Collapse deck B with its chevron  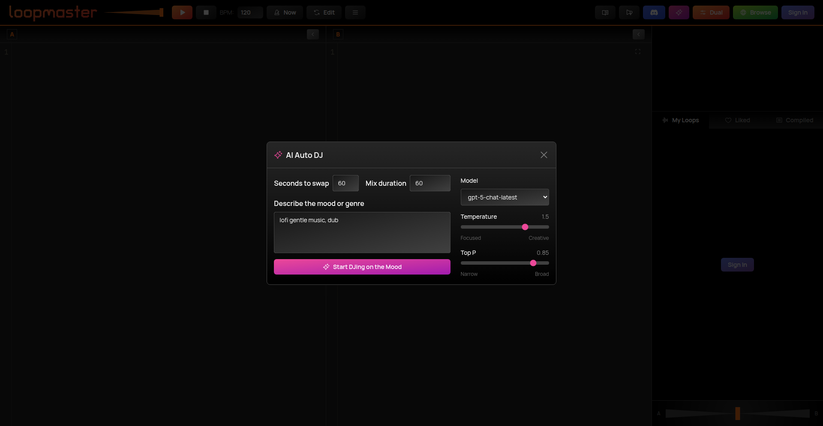(x=638, y=34)
